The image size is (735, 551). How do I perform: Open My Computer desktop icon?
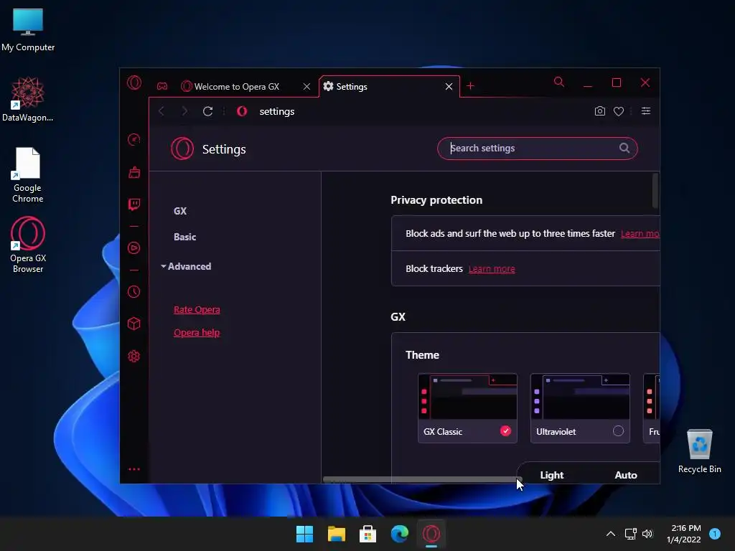[x=28, y=29]
